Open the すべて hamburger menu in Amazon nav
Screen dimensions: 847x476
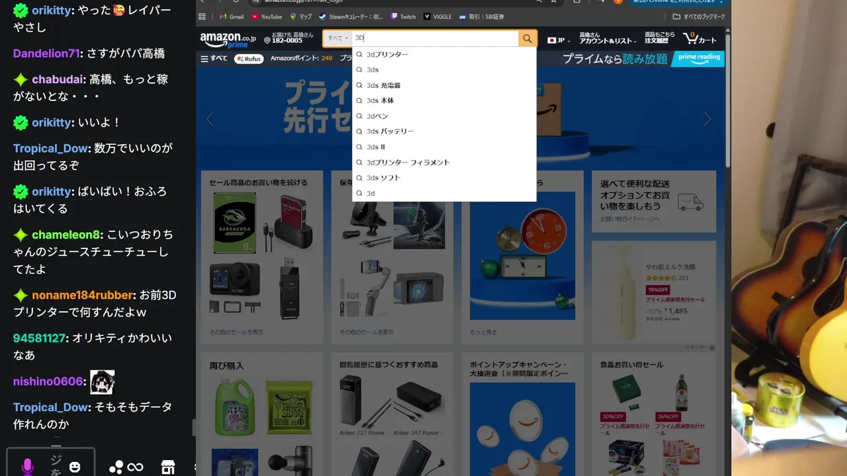[x=214, y=58]
